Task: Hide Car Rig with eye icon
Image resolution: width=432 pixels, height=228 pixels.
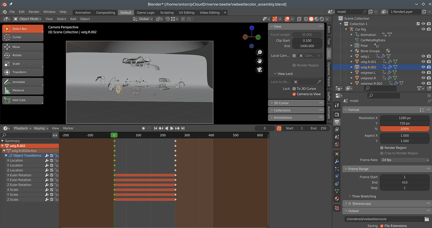Action: [423, 29]
